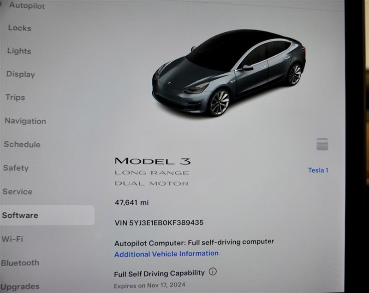
Task: Tap the release notes card icon
Action: [322, 144]
